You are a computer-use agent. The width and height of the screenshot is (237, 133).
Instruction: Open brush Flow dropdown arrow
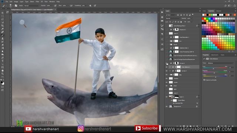point(67,6)
